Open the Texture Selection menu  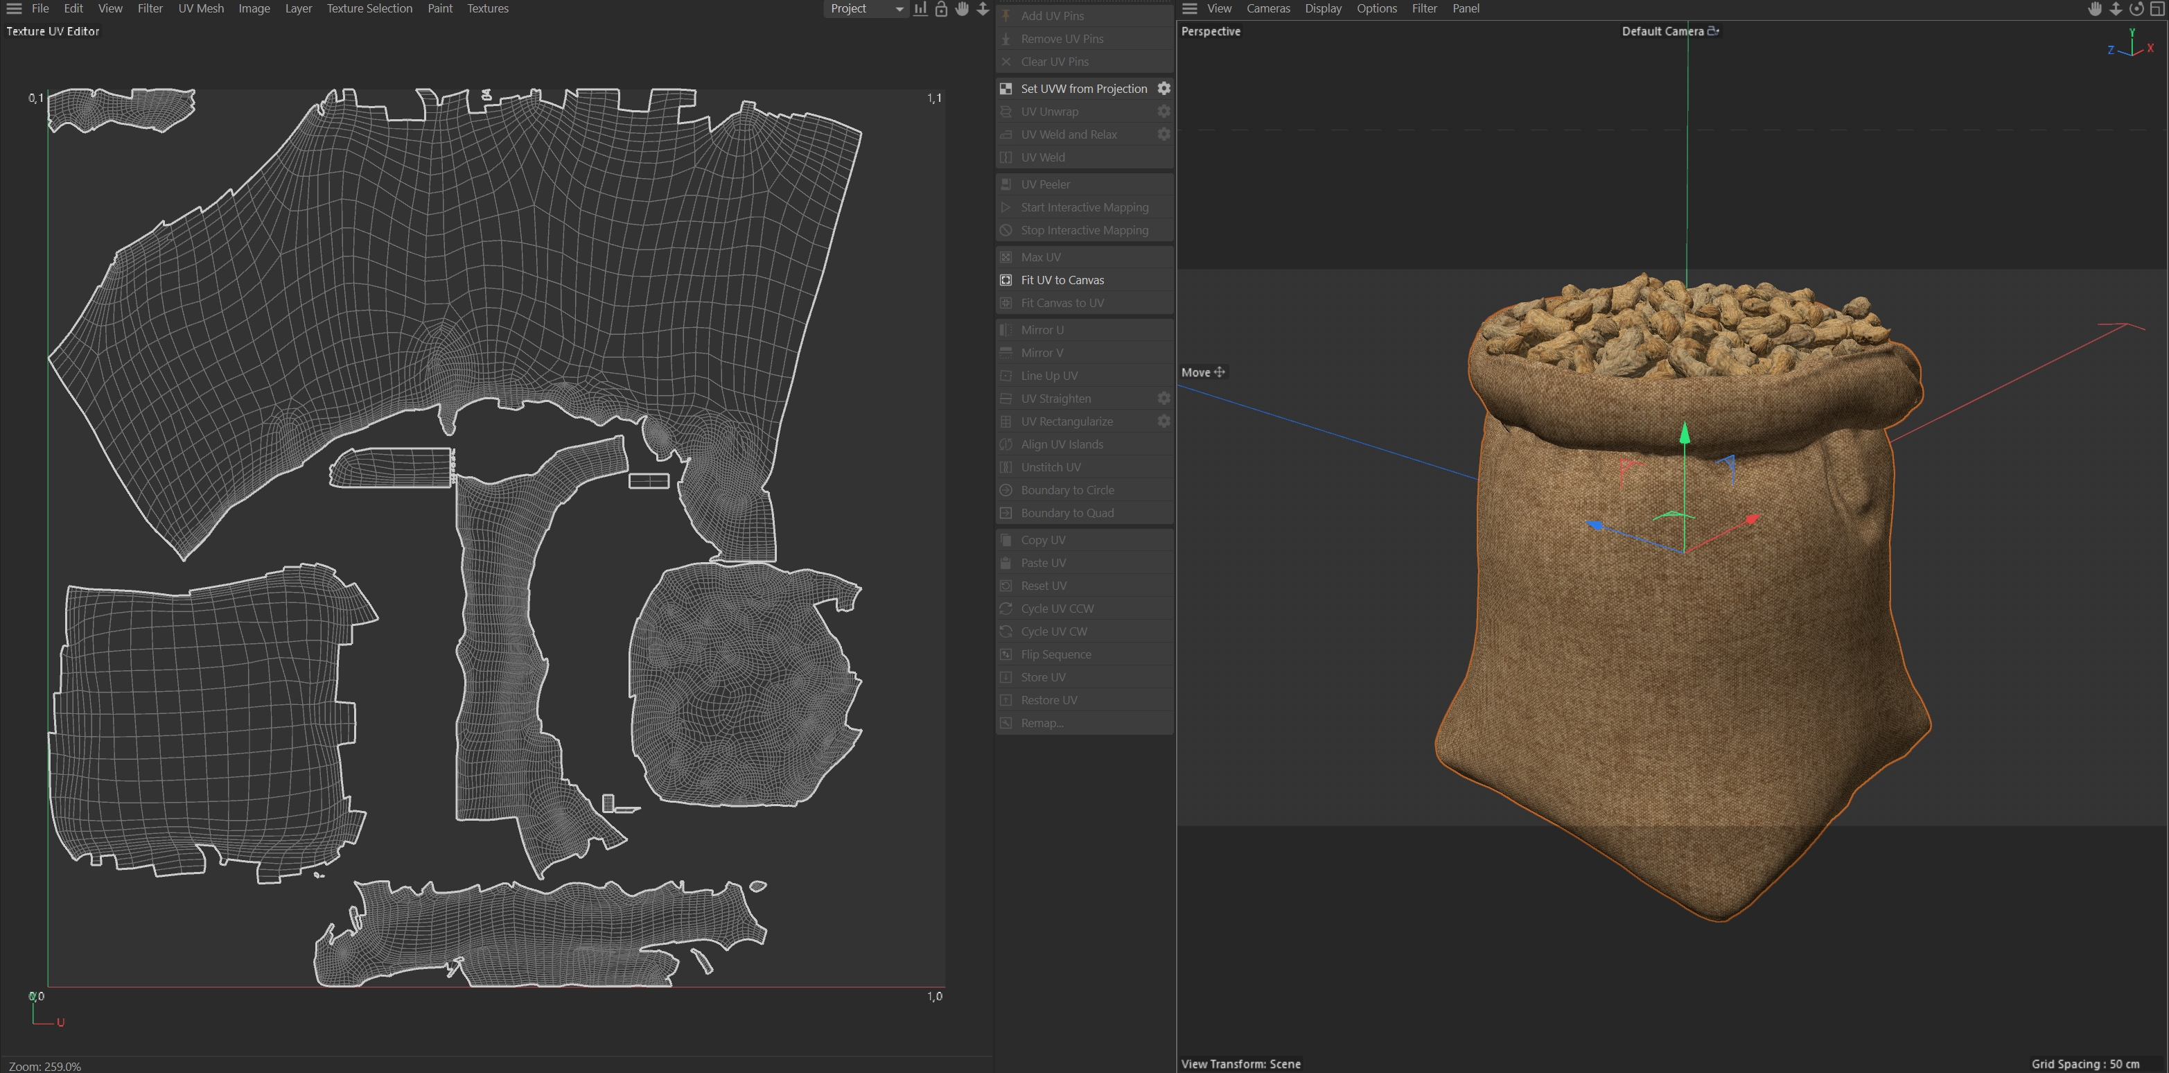click(369, 8)
